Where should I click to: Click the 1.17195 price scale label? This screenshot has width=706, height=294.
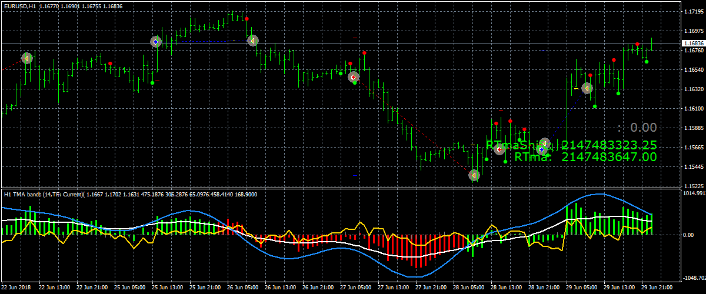pos(692,11)
